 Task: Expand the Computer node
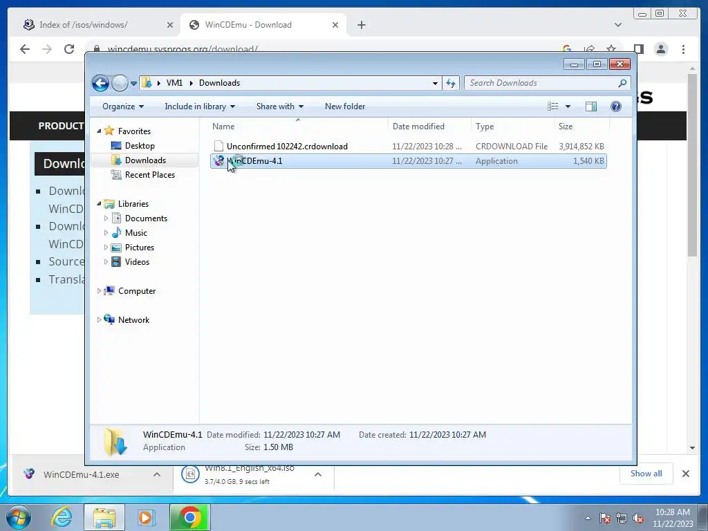[x=100, y=291]
